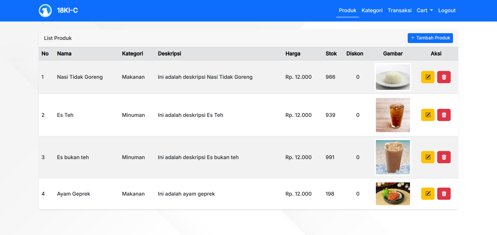Delete the Nasi Tidak Goreng product
This screenshot has height=235, width=497.
[x=444, y=77]
